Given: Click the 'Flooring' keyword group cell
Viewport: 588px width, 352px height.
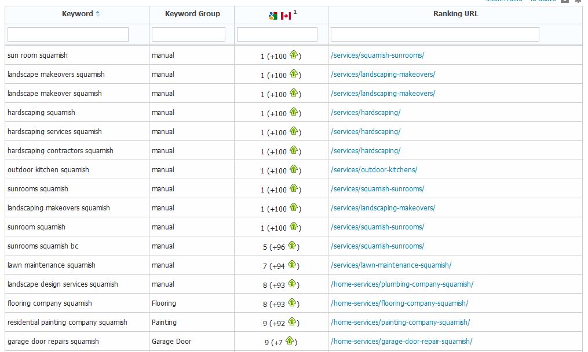Looking at the screenshot, I should 163,303.
